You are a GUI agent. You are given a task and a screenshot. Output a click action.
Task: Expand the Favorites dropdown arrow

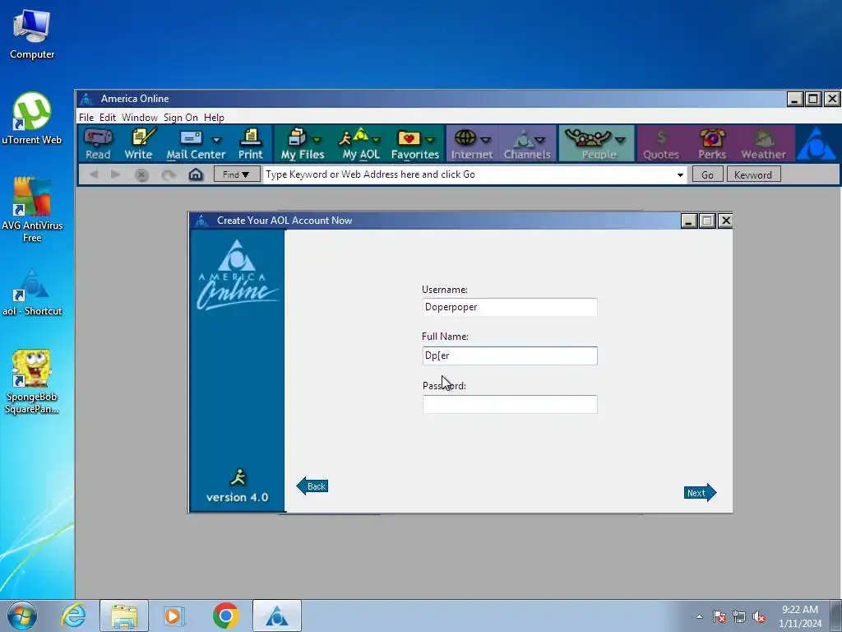coord(429,140)
